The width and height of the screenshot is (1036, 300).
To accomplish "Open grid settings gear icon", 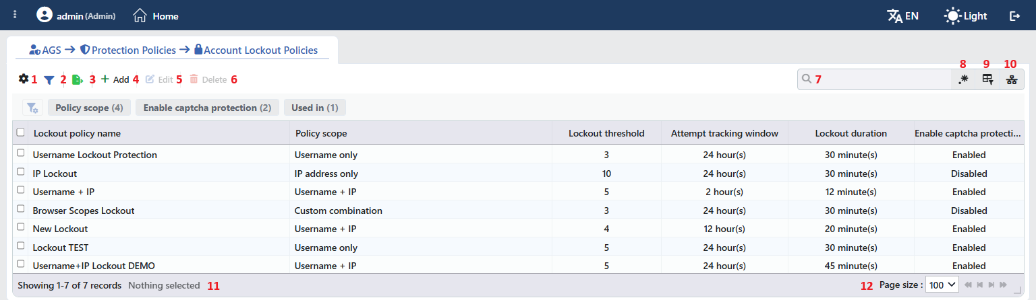I will pyautogui.click(x=24, y=79).
